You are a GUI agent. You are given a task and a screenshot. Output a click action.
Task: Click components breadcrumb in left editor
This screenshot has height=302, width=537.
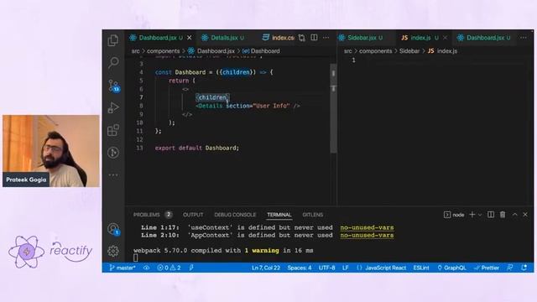pyautogui.click(x=163, y=51)
